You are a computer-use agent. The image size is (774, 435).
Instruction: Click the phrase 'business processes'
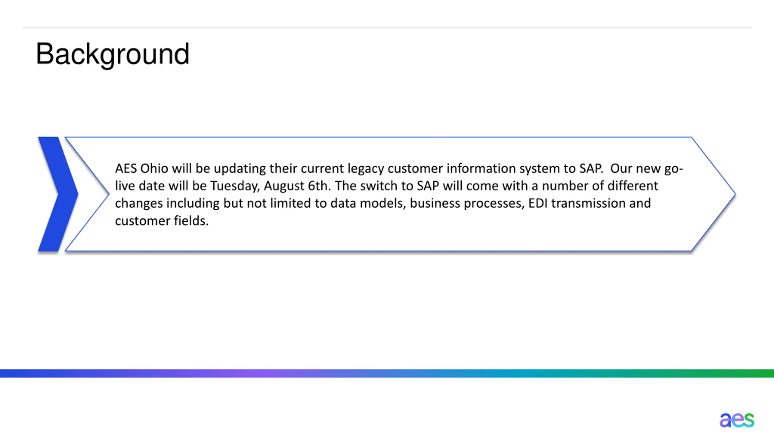pyautogui.click(x=467, y=204)
